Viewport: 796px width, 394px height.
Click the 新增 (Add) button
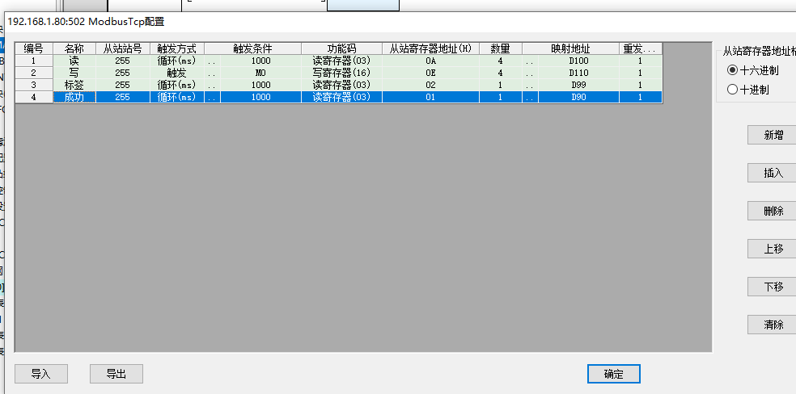tap(773, 135)
